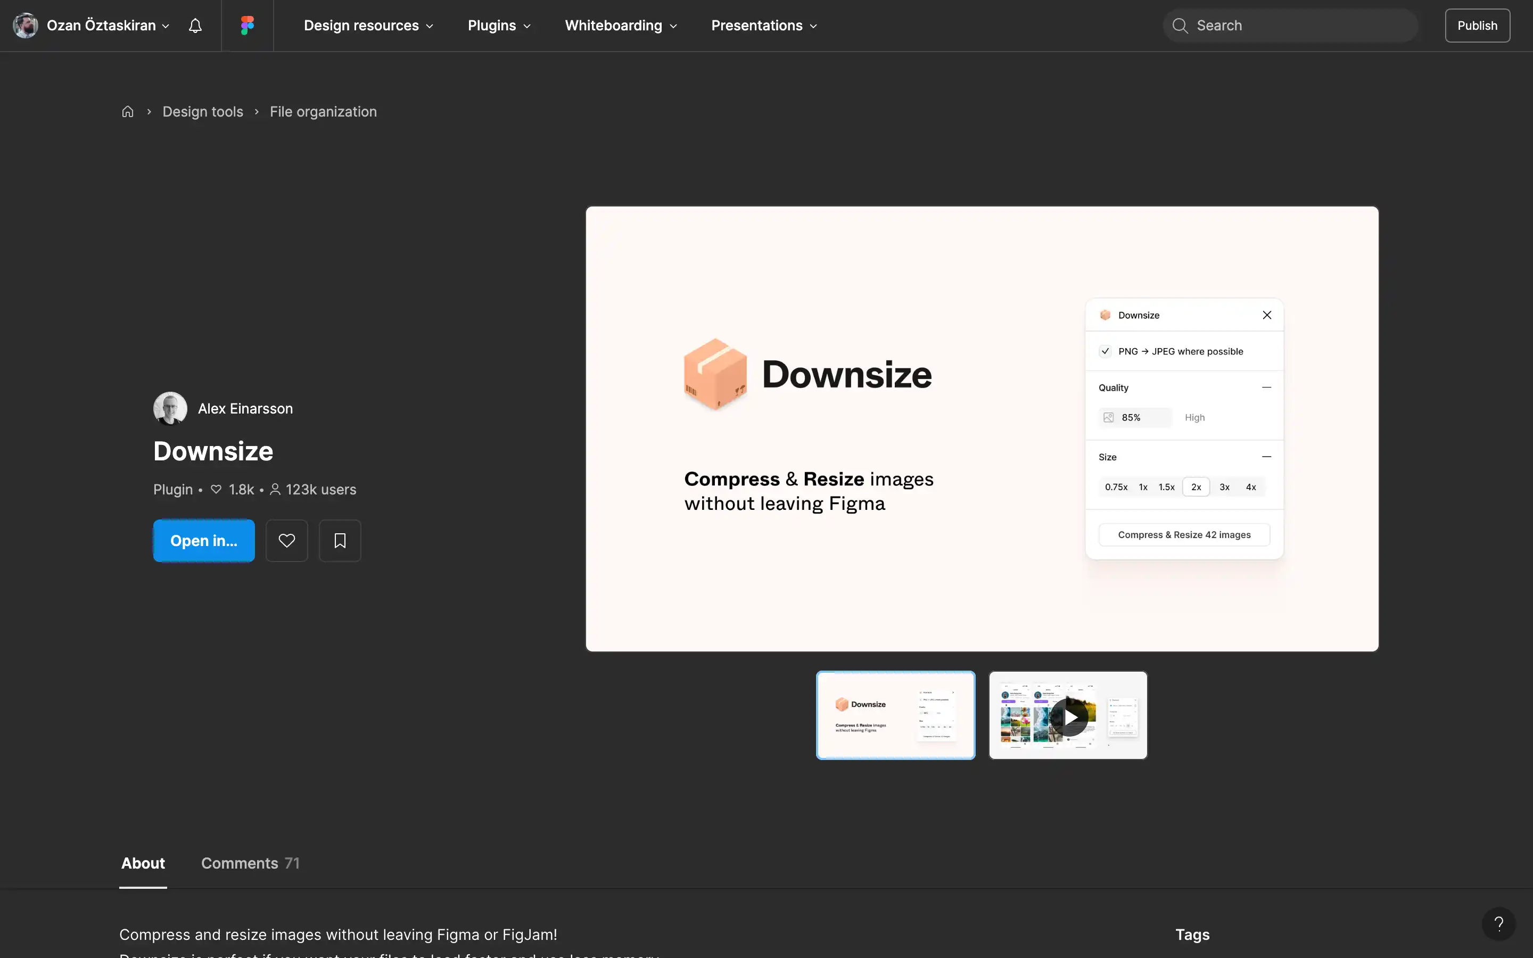Click the Publish button
1533x958 pixels.
1477,26
